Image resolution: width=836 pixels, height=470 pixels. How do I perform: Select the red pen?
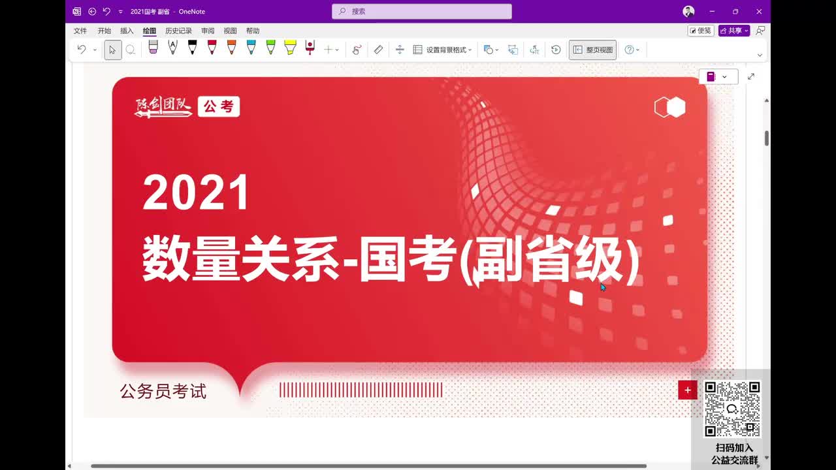coord(212,48)
